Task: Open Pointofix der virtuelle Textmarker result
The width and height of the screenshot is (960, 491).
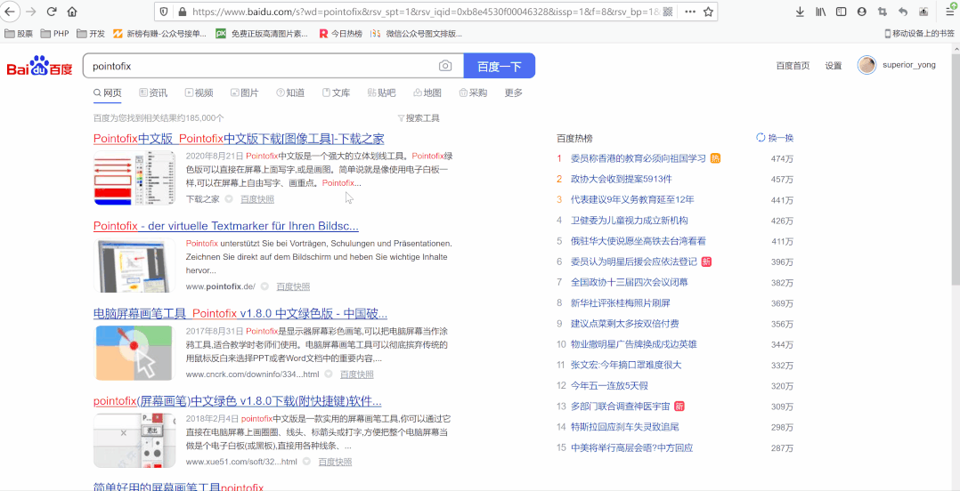Action: 226,226
